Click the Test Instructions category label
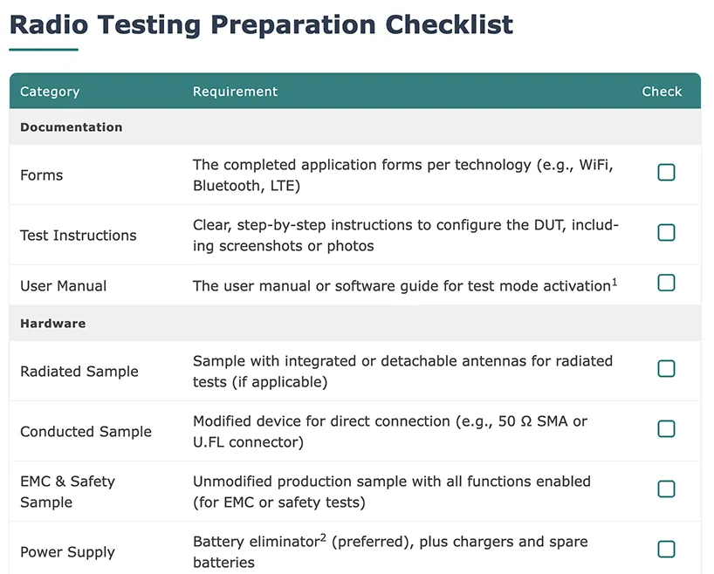Screen dimensions: 714x574 pos(77,236)
